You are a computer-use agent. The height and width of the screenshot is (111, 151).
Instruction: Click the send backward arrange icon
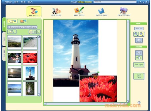139,58
